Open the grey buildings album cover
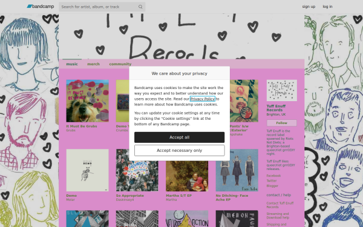363x227 pixels. click(x=137, y=219)
